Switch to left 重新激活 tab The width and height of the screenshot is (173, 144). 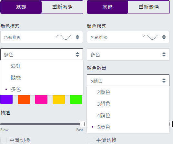point(62,7)
